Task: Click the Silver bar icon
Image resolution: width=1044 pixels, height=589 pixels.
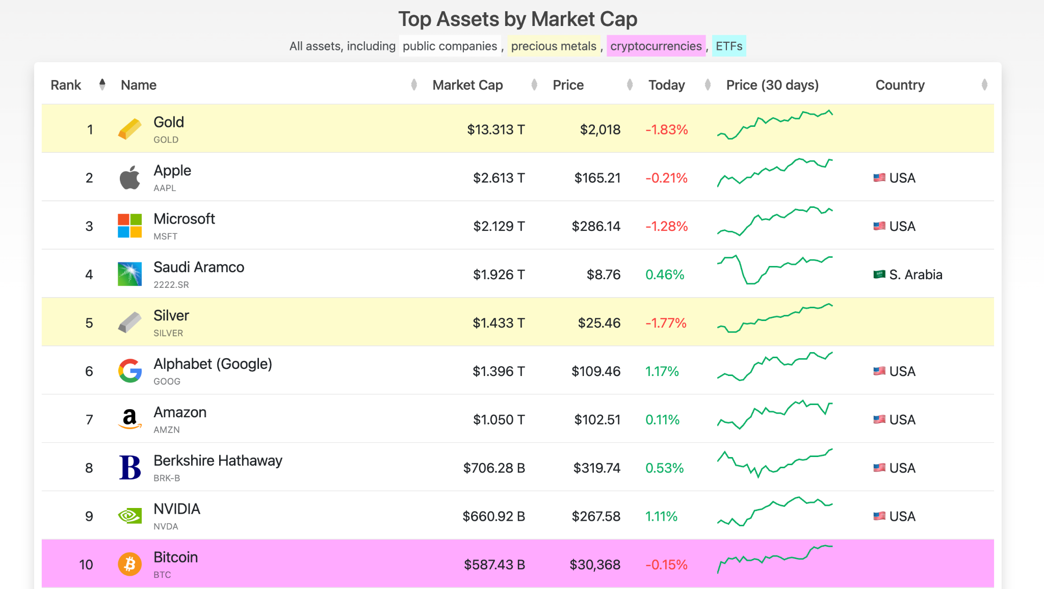Action: pos(129,323)
